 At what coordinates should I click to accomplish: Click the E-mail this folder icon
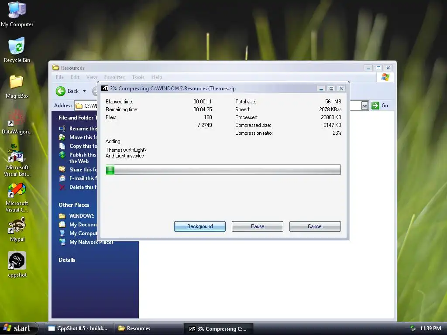62,178
